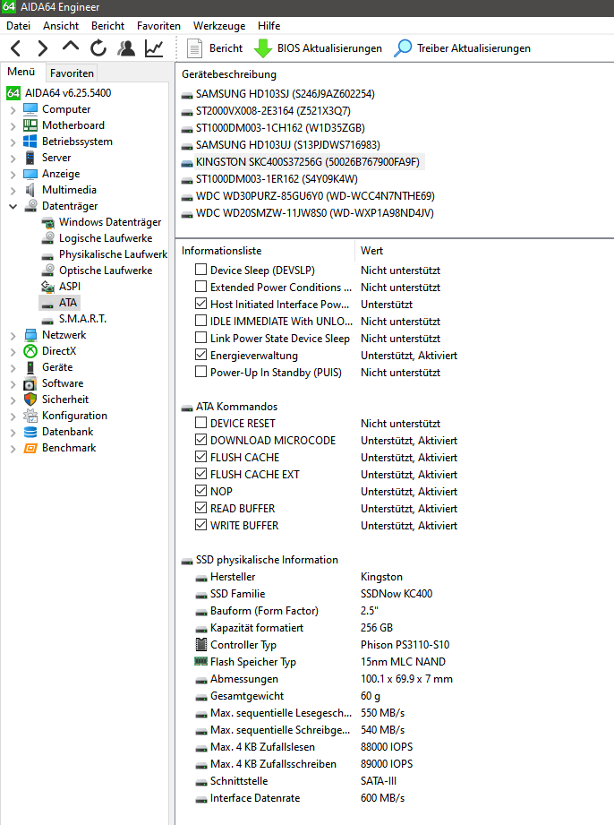The width and height of the screenshot is (614, 825).
Task: Expand the Geräte tree node
Action: point(13,368)
